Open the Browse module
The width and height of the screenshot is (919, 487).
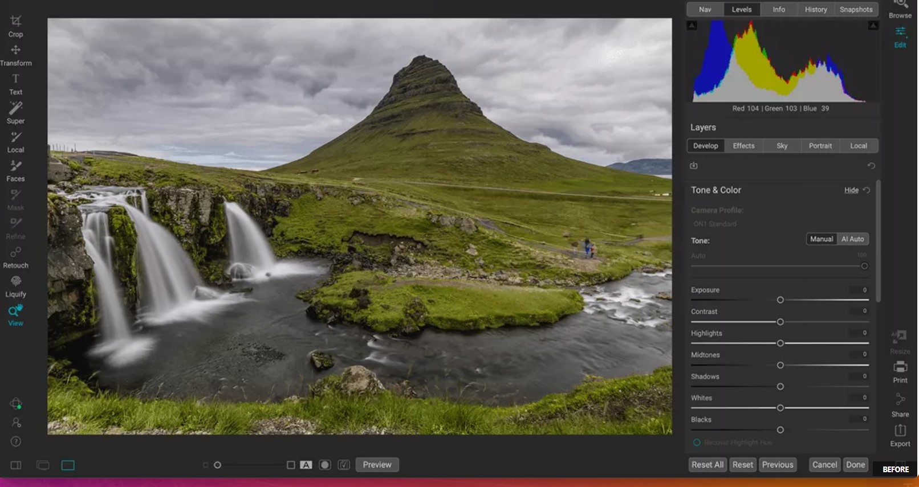900,9
